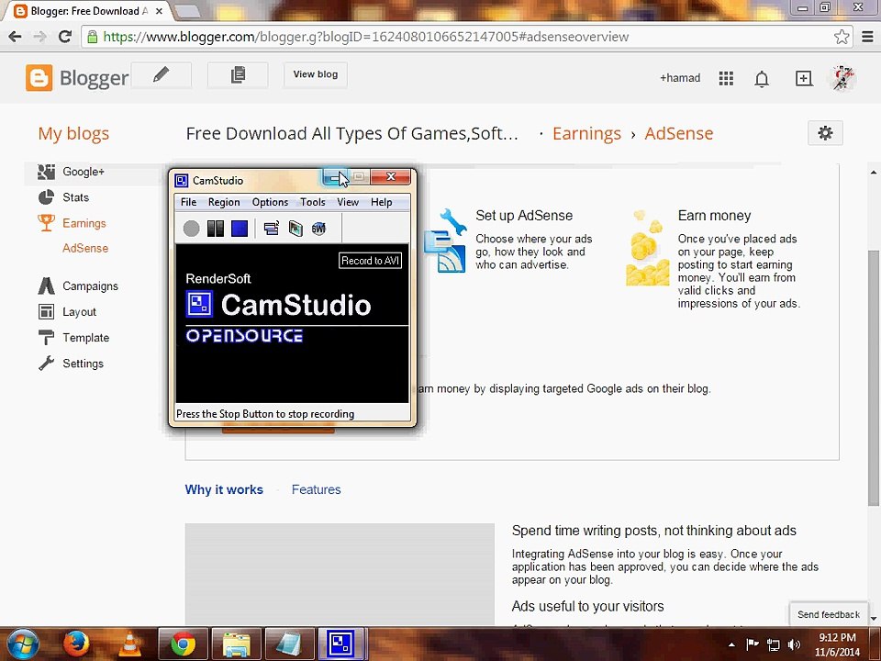Open CamStudio File menu
881x661 pixels.
pyautogui.click(x=188, y=202)
